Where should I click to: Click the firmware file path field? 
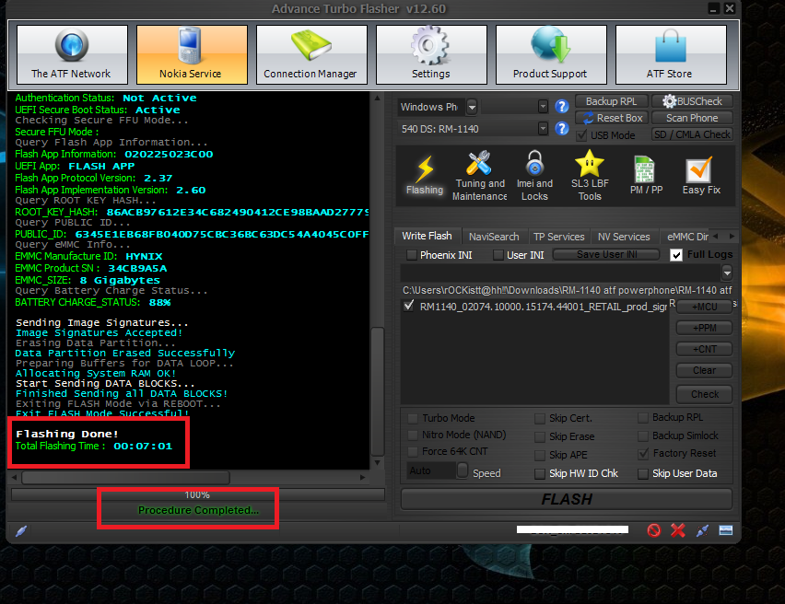pyautogui.click(x=560, y=291)
